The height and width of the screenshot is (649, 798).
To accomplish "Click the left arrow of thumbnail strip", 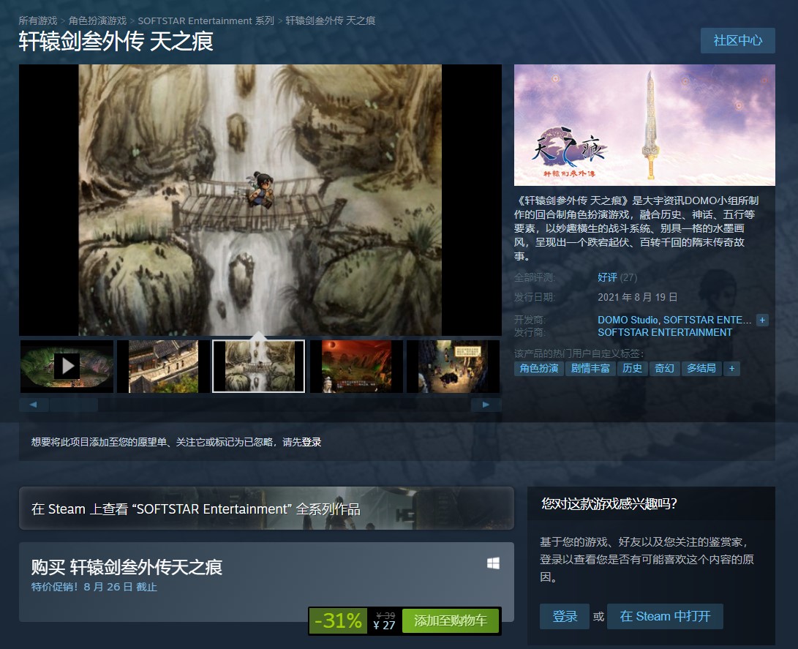I will (x=34, y=405).
